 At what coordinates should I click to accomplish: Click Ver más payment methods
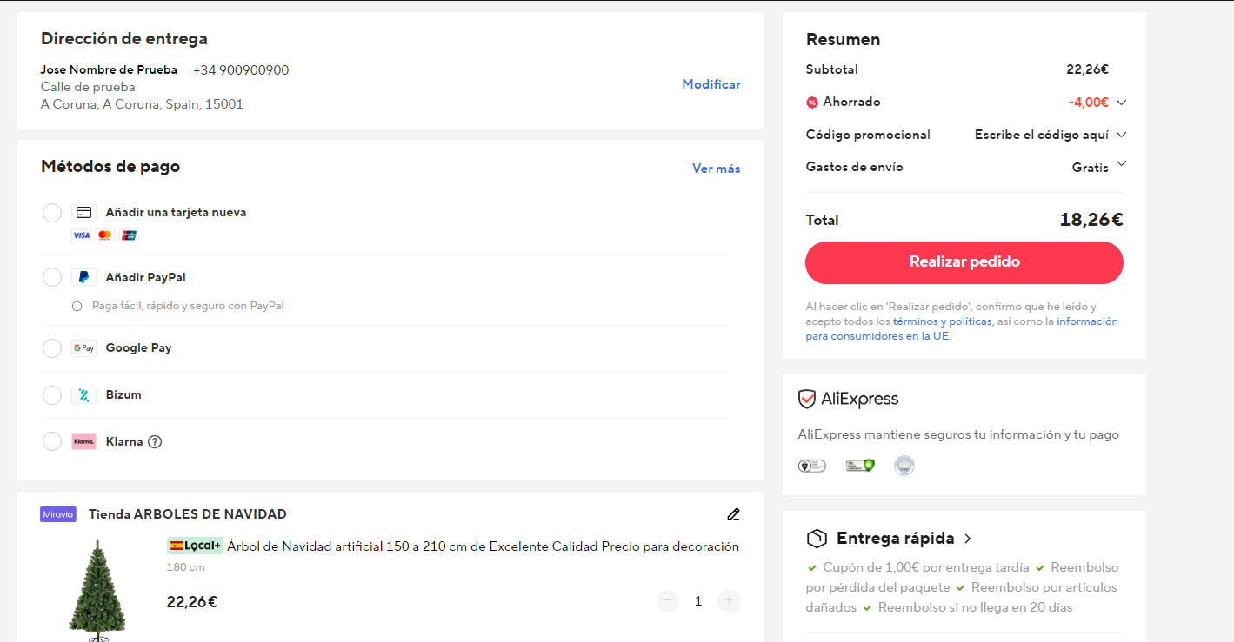717,169
